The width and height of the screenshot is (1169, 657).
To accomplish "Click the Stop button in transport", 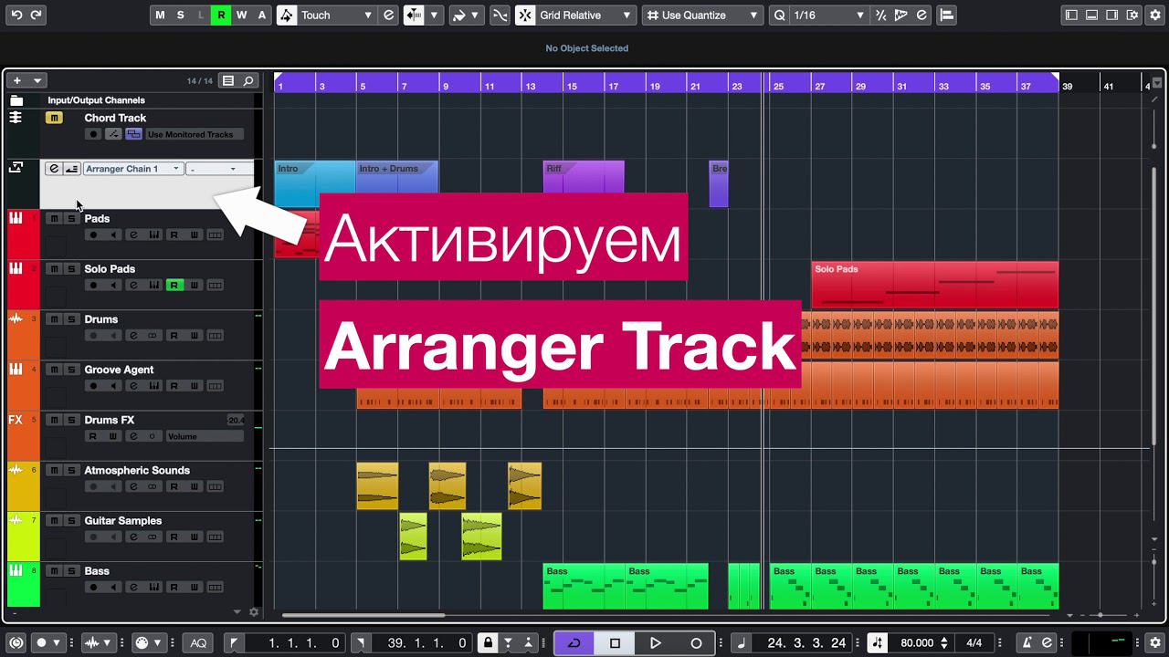I will pos(615,643).
